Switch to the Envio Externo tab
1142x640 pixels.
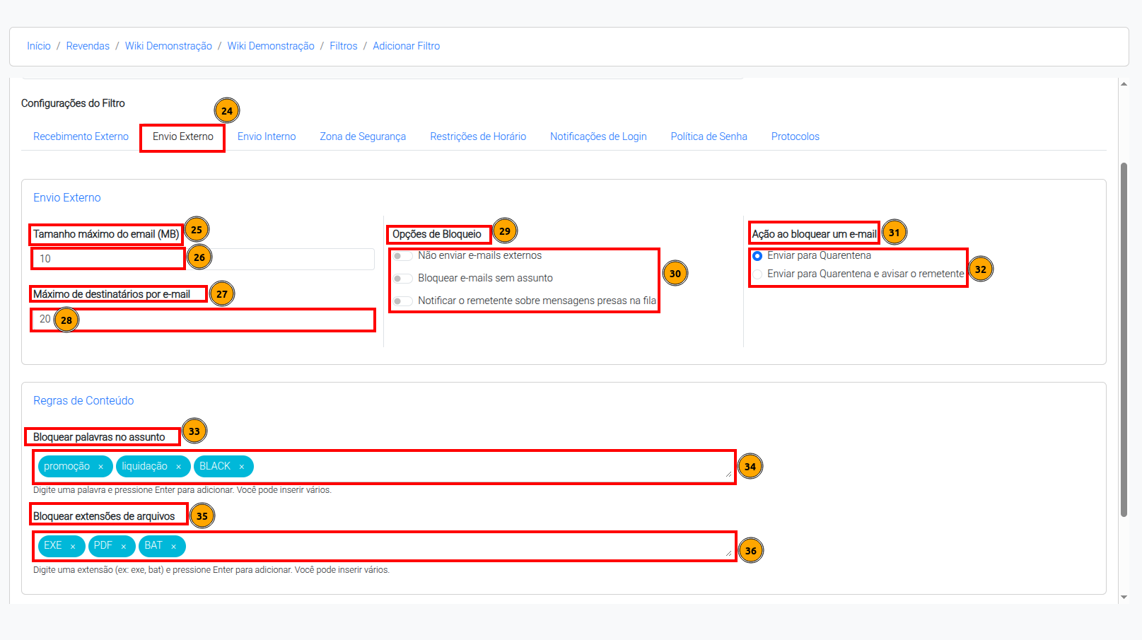coord(183,136)
